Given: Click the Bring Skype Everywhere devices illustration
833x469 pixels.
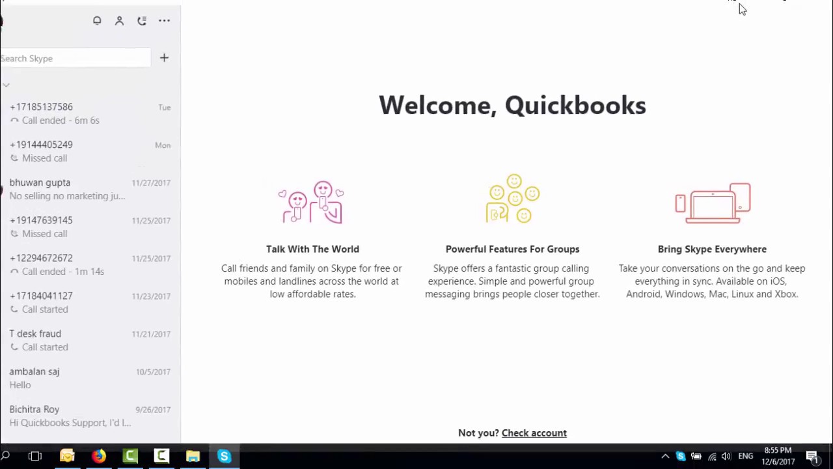Looking at the screenshot, I should pos(713,203).
